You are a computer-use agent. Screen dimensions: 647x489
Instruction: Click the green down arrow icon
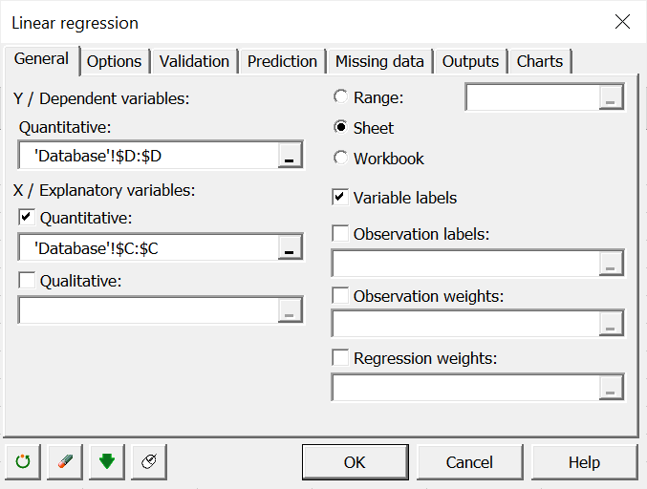pos(107,462)
